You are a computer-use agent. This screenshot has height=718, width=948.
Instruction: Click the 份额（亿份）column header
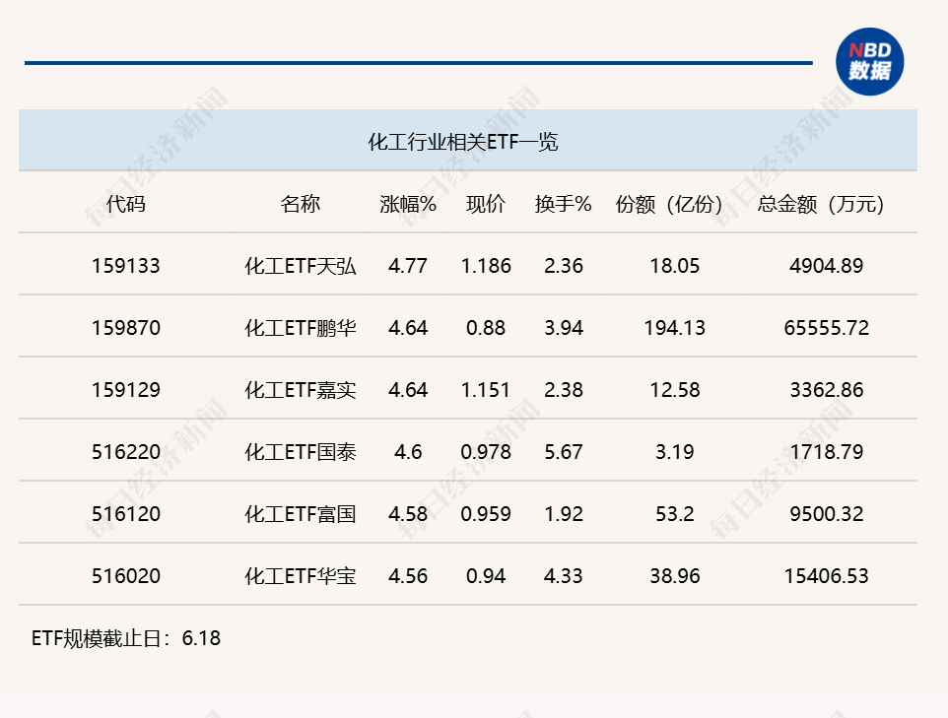pos(669,204)
